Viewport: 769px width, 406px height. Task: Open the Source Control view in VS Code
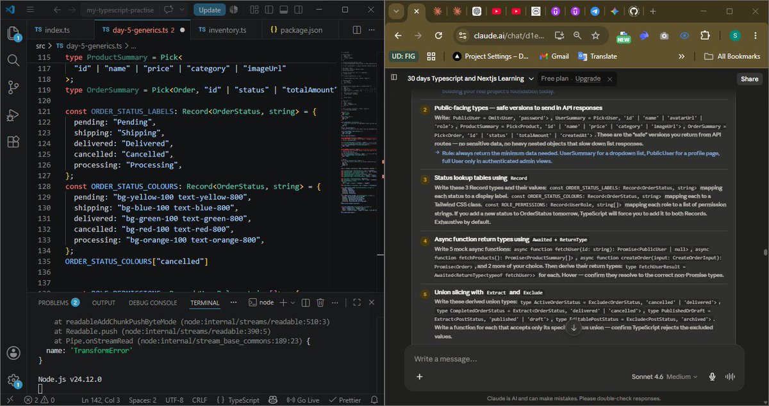13,87
